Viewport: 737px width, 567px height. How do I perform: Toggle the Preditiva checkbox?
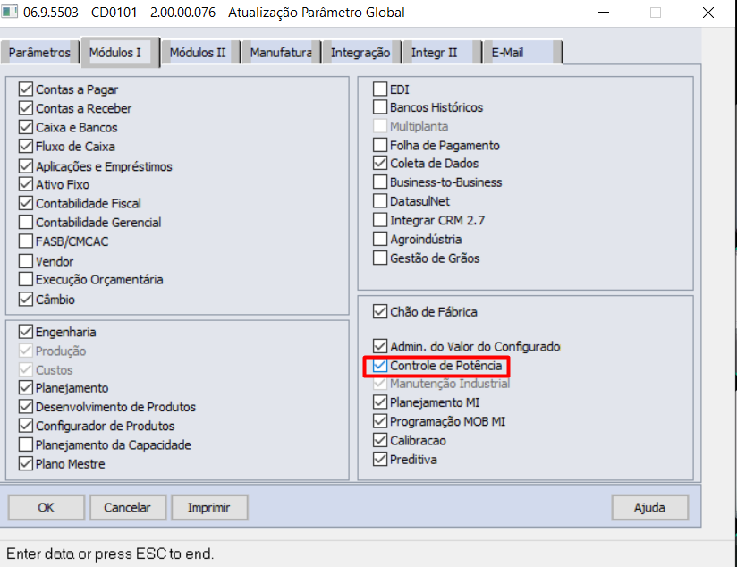click(x=380, y=460)
